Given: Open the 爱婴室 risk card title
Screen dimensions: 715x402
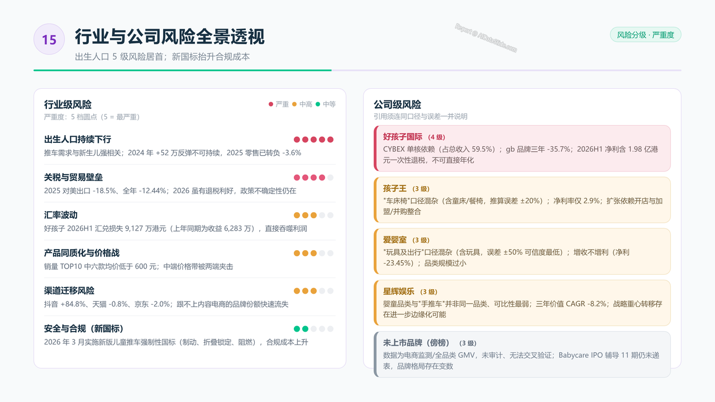Looking at the screenshot, I should pos(395,240).
